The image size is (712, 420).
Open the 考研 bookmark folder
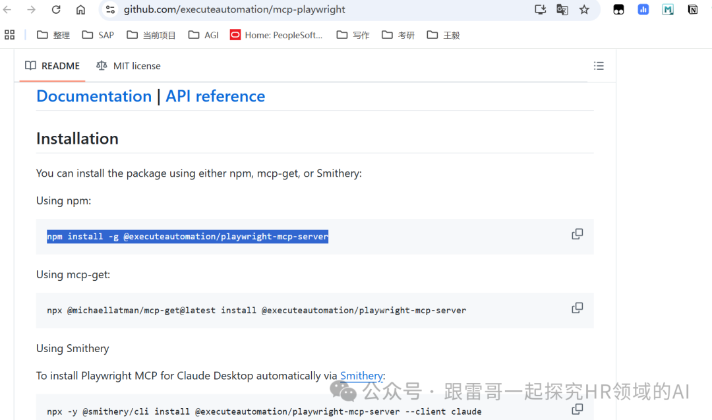(398, 35)
